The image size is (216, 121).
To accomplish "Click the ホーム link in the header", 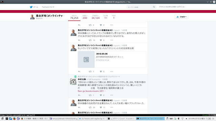I will click(x=35, y=7).
